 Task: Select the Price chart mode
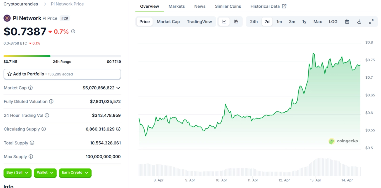[x=145, y=22]
